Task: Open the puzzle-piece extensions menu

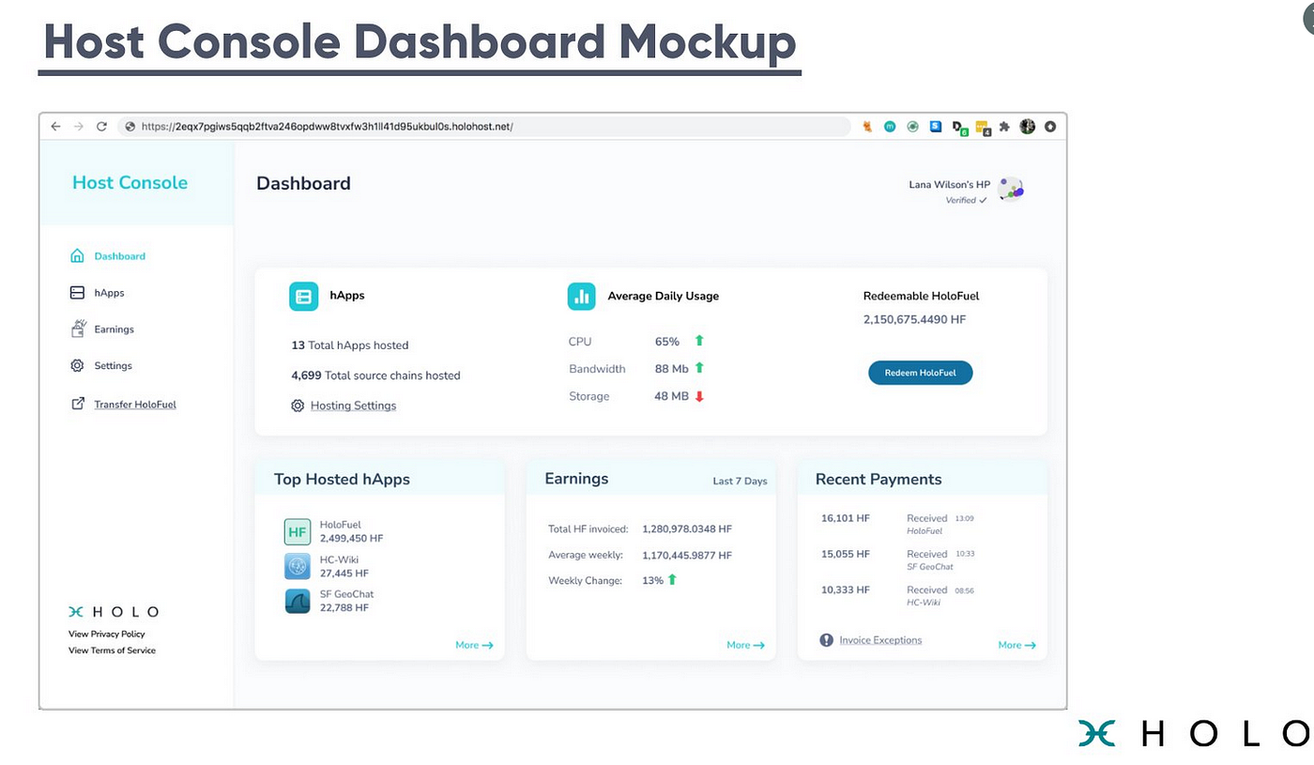Action: pyautogui.click(x=1004, y=126)
